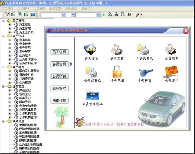Click the 卡号禁用 padlock icon
This screenshot has height=154, width=195.
pos(117,72)
